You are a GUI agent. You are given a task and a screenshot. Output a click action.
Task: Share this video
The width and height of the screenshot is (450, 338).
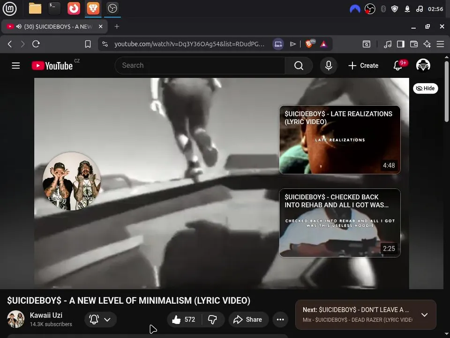point(248,319)
